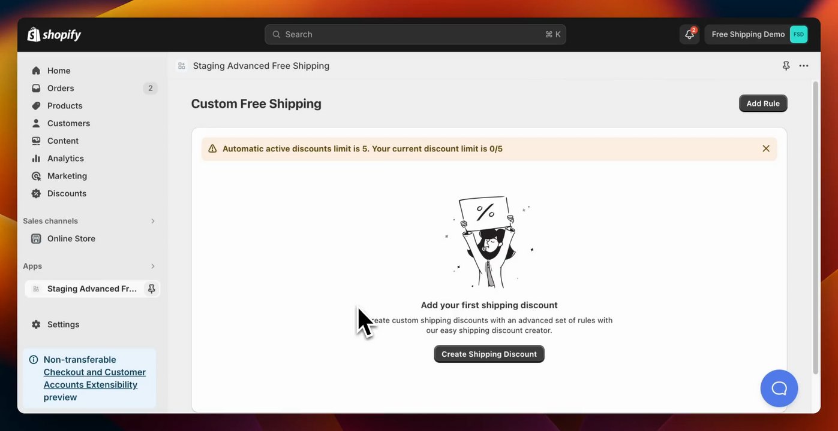Screen dimensions: 838x431
Task: Dismiss the discount limit warning banner
Action: (766, 148)
